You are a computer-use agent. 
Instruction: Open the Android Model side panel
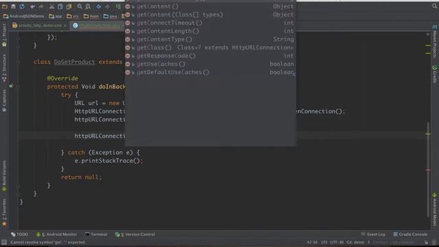click(x=434, y=209)
